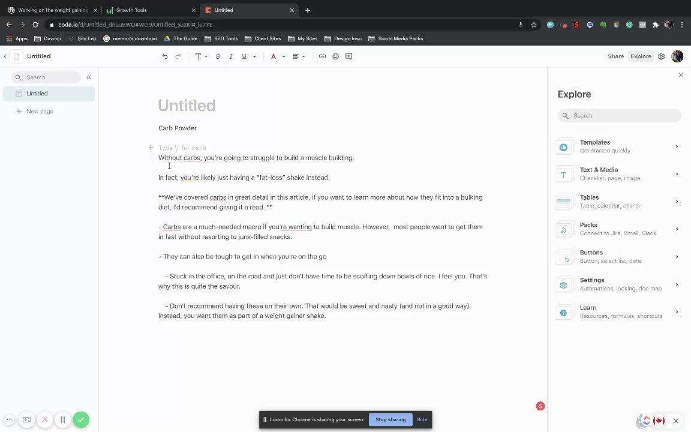Screen dimensions: 691x432
Task: Click the plus icon beside the empty line
Action: [151, 148]
